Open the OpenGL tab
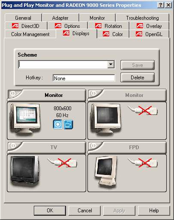 pyautogui.click(x=149, y=34)
